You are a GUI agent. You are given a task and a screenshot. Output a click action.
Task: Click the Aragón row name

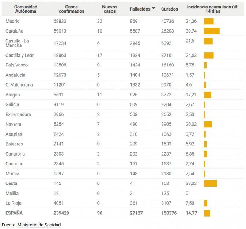tap(13, 95)
